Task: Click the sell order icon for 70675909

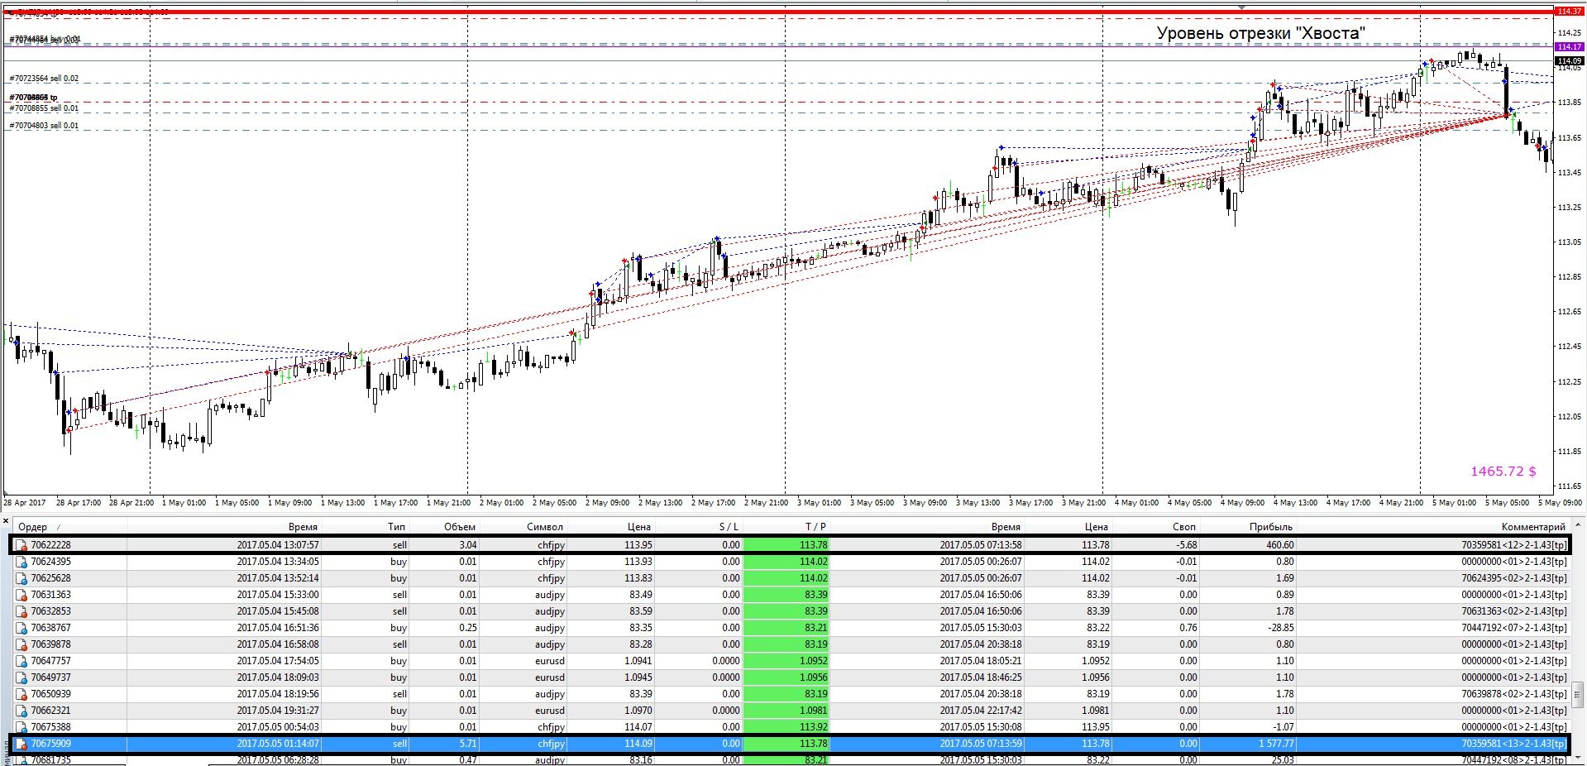Action: [x=22, y=744]
